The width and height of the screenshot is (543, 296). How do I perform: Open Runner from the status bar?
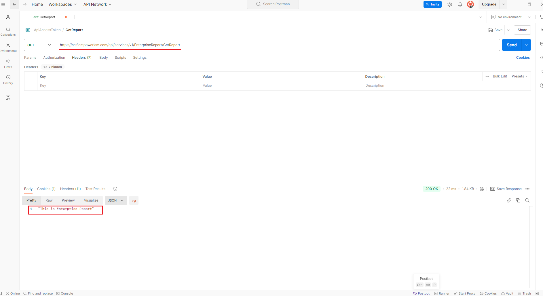442,293
